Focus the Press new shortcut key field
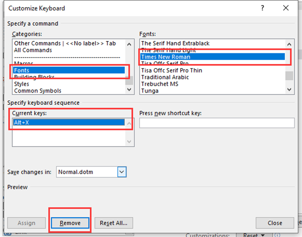Image resolution: width=302 pixels, height=237 pixels. [216, 123]
